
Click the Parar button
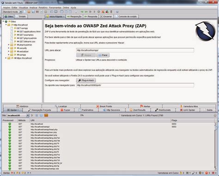tap(103, 55)
